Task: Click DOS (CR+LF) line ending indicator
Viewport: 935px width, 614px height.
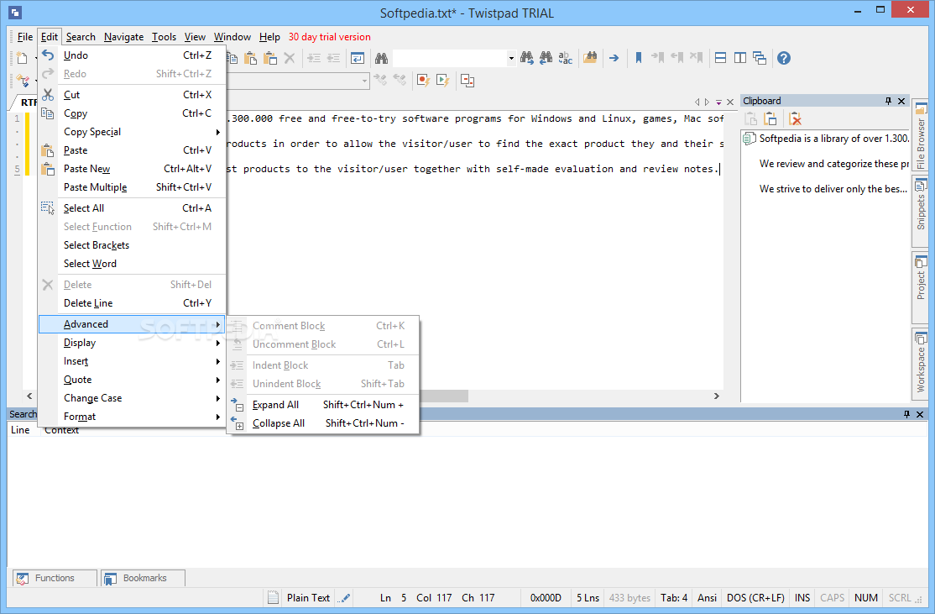Action: pyautogui.click(x=755, y=598)
